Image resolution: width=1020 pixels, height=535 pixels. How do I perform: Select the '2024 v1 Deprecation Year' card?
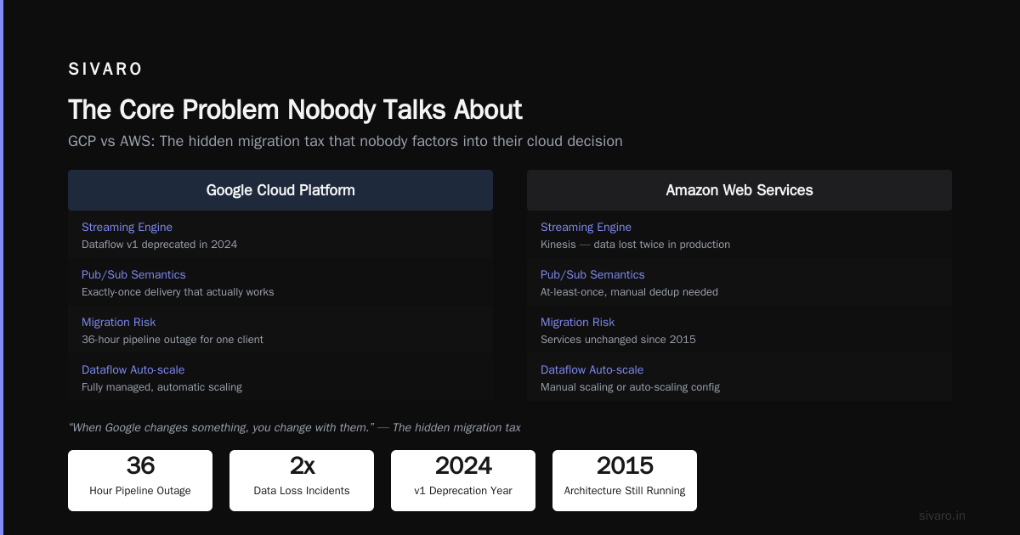(463, 481)
